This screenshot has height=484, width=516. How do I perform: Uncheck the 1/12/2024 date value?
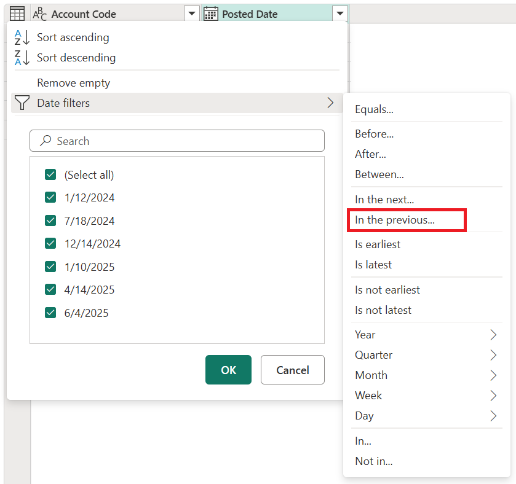click(x=50, y=197)
